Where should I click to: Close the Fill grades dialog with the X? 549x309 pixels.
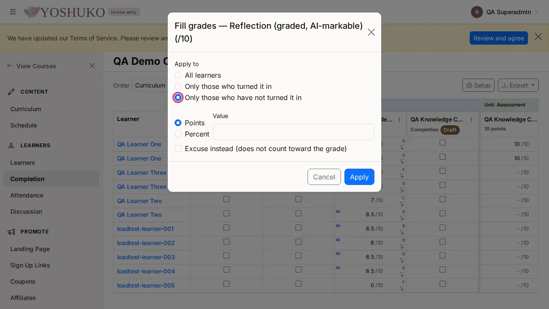click(371, 32)
